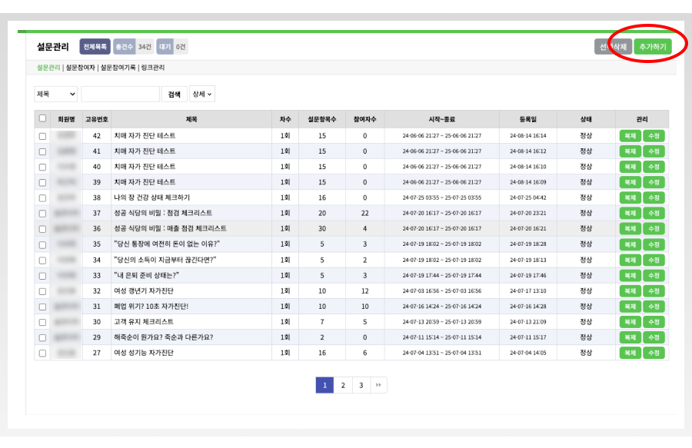The image size is (692, 448).
Task: Click 수정 for survey number 36
Action: [654, 228]
